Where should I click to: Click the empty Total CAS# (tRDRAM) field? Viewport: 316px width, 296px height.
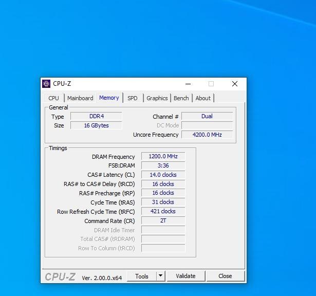click(163, 239)
